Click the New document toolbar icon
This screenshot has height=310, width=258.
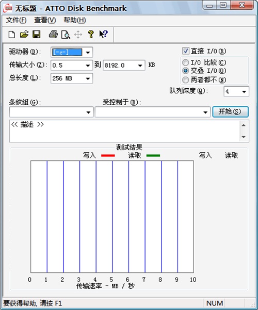coord(12,35)
